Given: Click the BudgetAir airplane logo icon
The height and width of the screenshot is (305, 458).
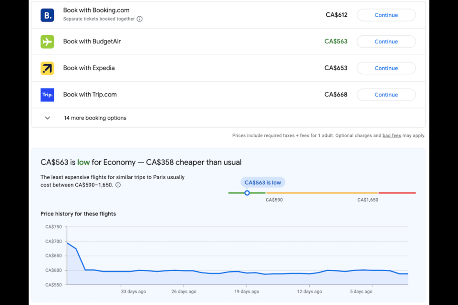Looking at the screenshot, I should 47,42.
